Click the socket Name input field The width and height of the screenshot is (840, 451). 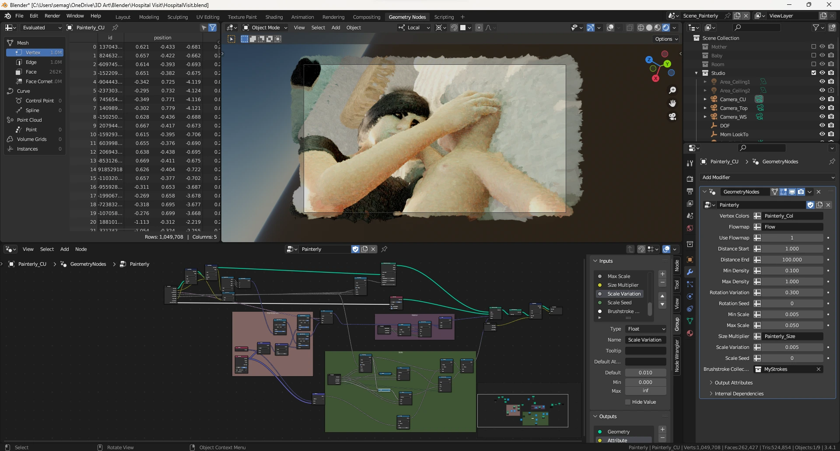click(x=645, y=340)
